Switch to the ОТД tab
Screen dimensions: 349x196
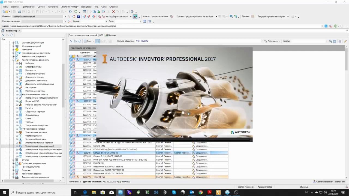[x=101, y=35]
